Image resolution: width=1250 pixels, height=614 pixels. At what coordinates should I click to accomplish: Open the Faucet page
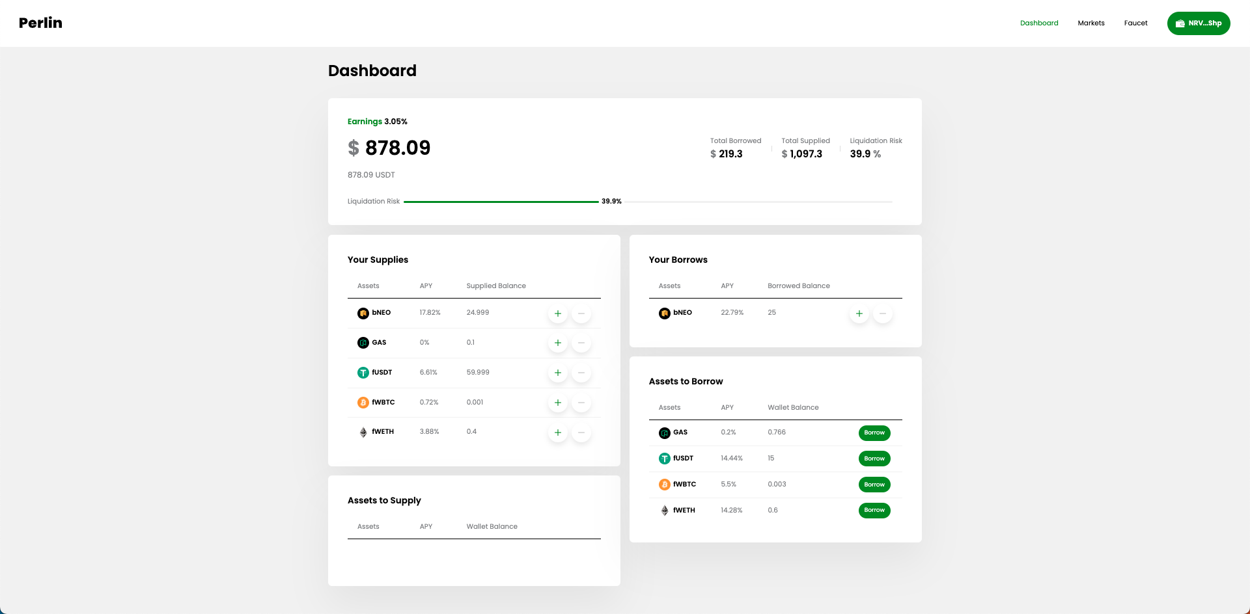1135,23
